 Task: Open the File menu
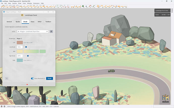(2, 3)
